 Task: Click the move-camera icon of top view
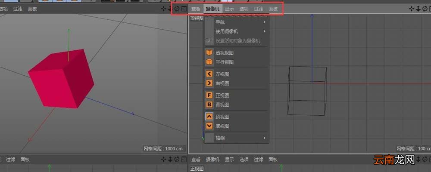(x=412, y=9)
